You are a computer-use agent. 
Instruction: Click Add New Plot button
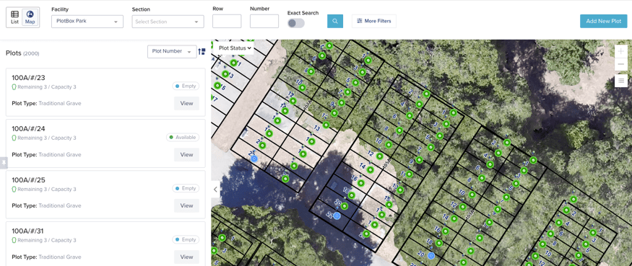point(603,21)
